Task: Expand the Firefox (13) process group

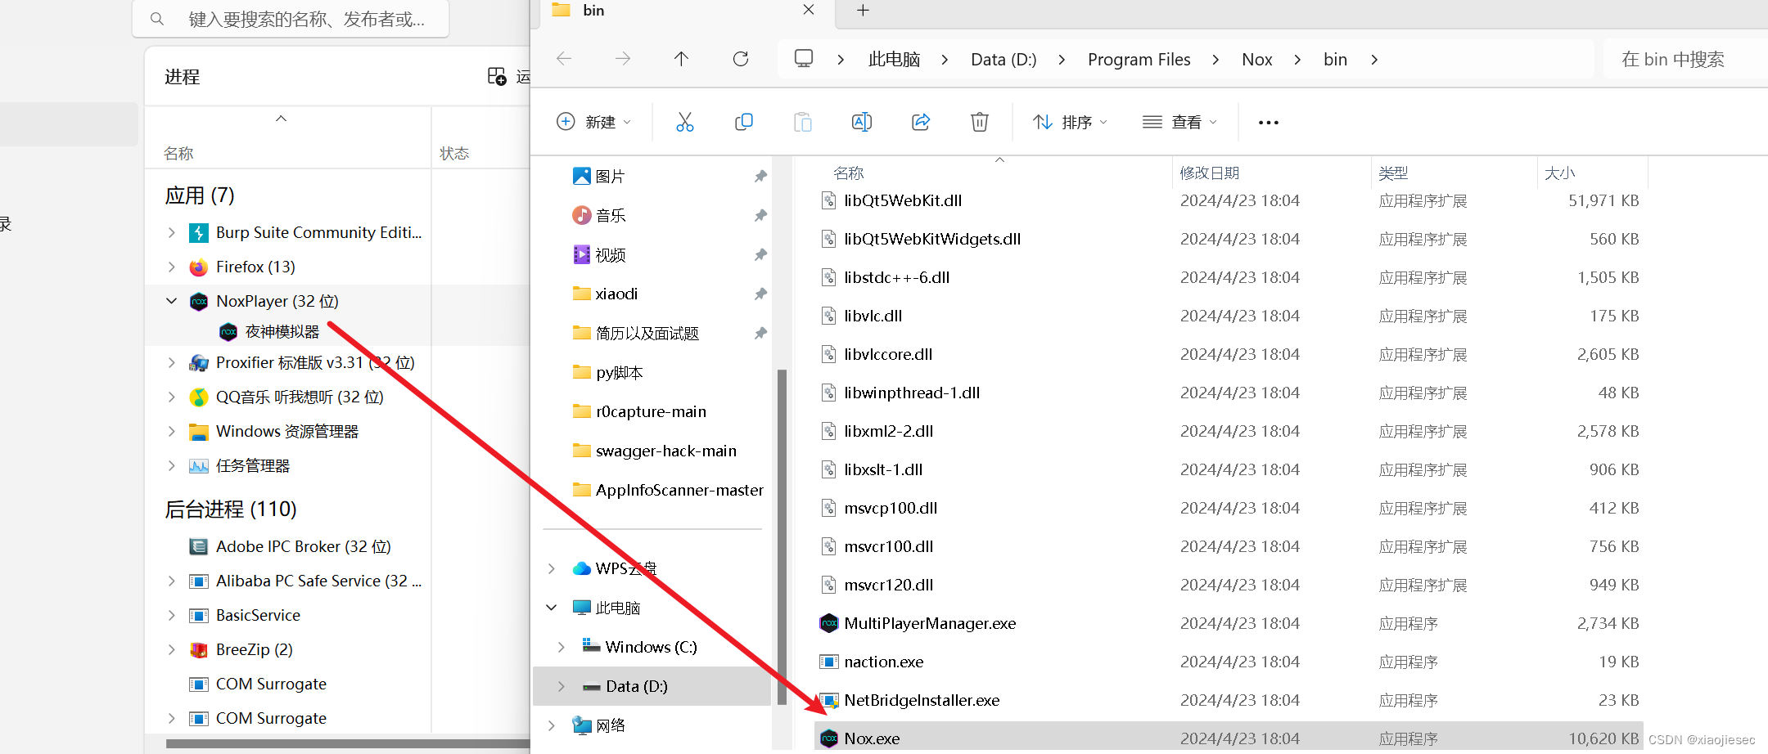Action: 171,267
